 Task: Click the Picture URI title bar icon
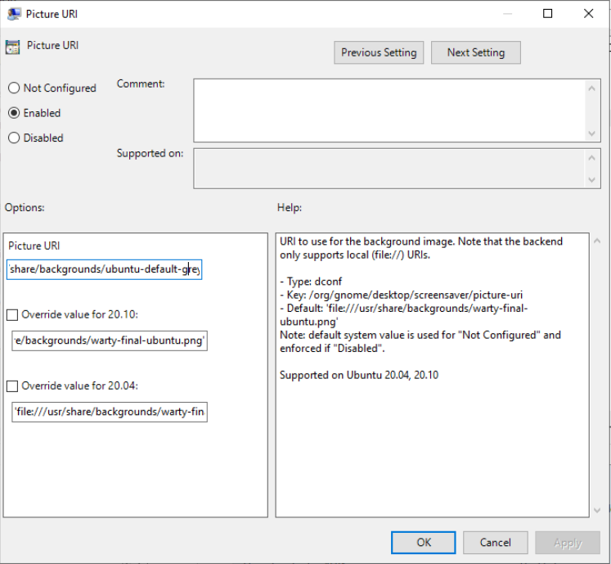click(x=14, y=14)
